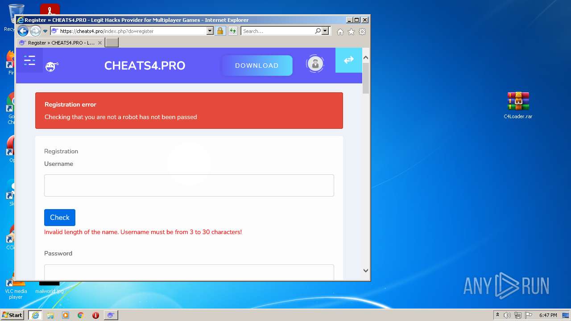Image resolution: width=571 pixels, height=321 pixels.
Task: Click the page scrollbar up arrow
Action: pos(366,58)
